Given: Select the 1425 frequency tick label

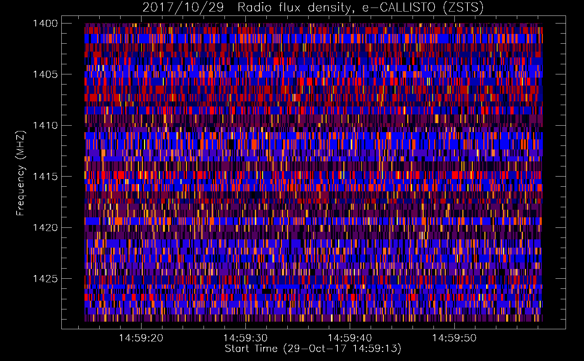Looking at the screenshot, I should [45, 279].
